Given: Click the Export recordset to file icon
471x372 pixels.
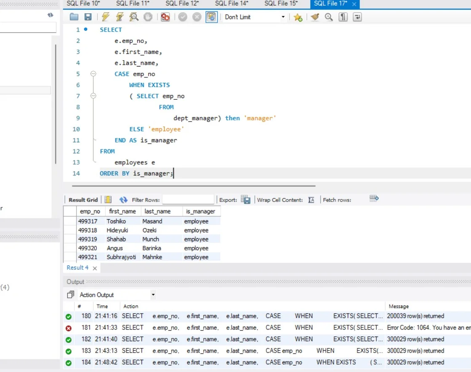Looking at the screenshot, I should (x=246, y=200).
